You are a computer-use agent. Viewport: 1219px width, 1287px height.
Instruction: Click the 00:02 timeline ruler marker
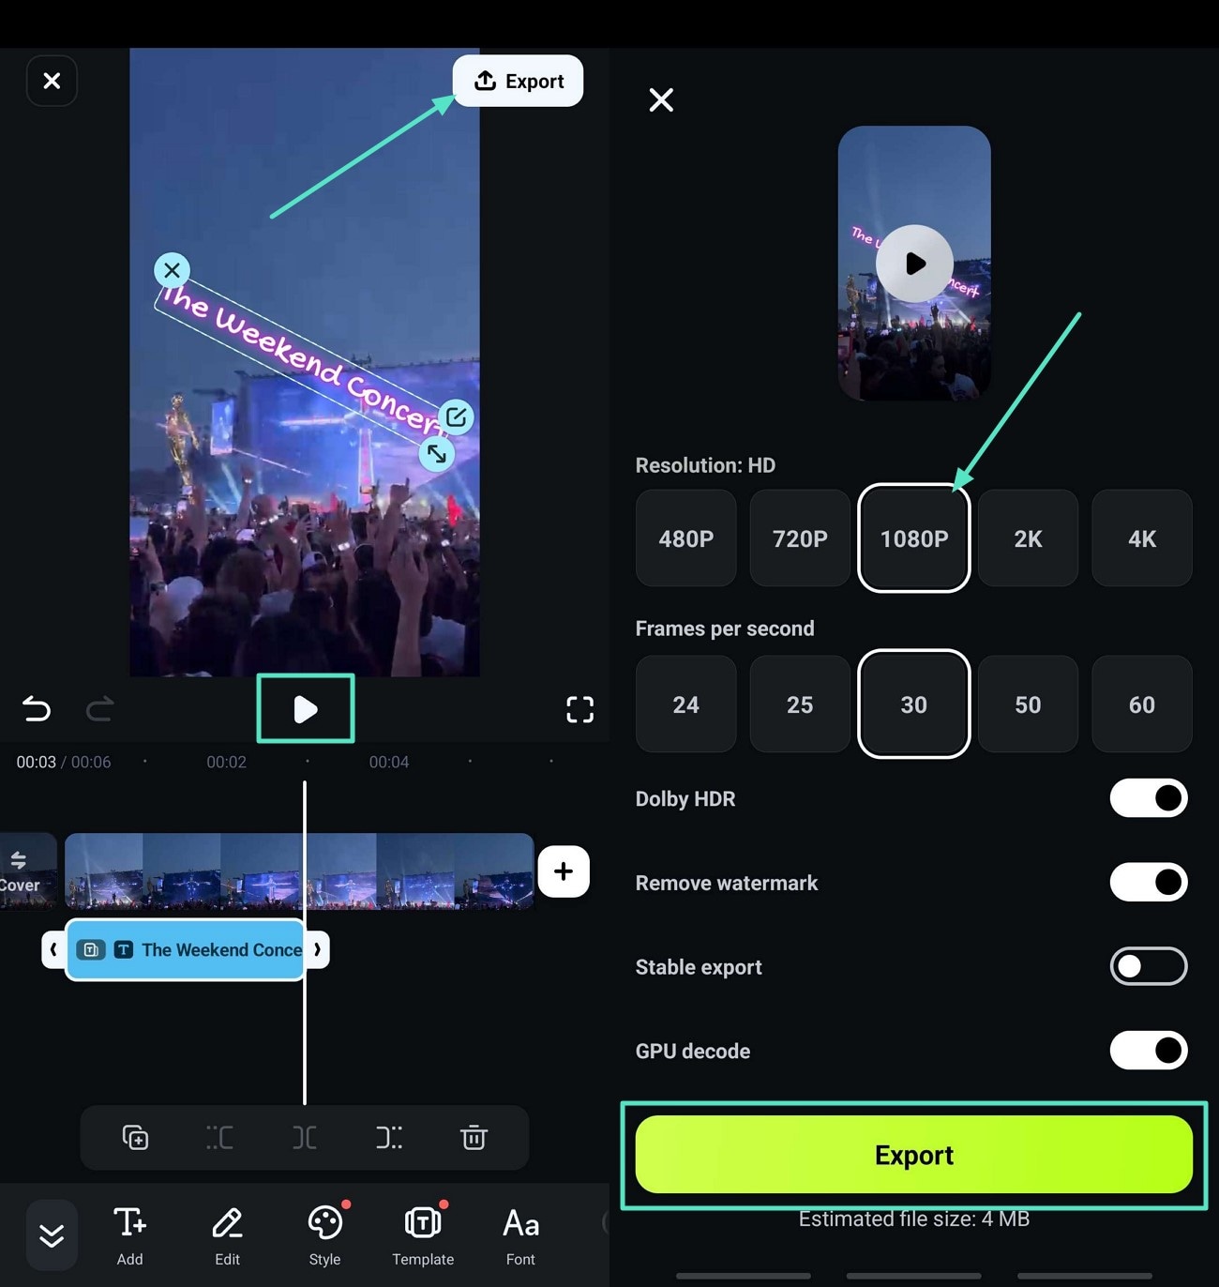pos(226,762)
